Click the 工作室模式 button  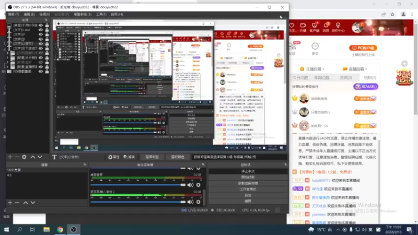(248, 189)
